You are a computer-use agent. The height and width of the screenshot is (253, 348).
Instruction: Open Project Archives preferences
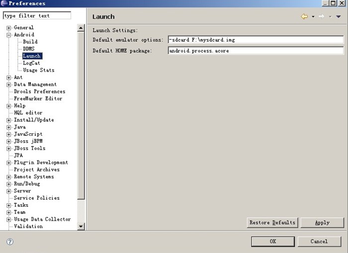(x=37, y=169)
